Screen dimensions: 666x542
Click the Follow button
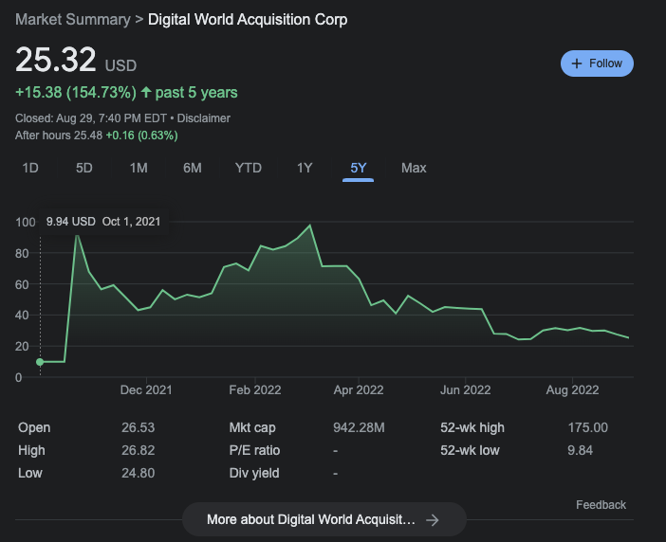597,63
